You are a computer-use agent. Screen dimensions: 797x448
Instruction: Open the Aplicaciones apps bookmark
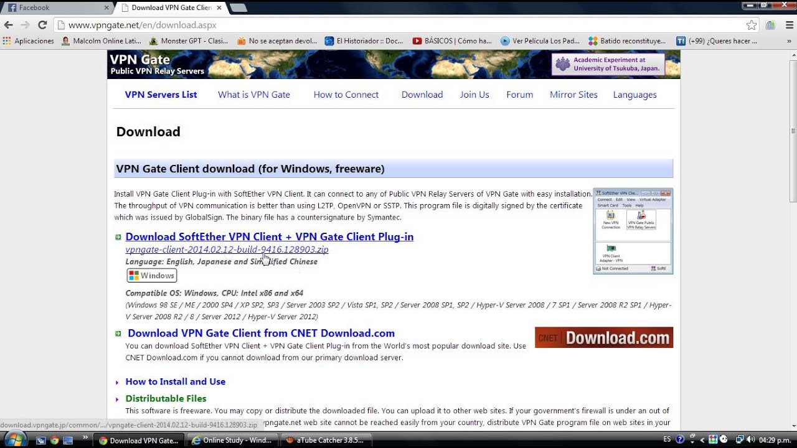(29, 41)
